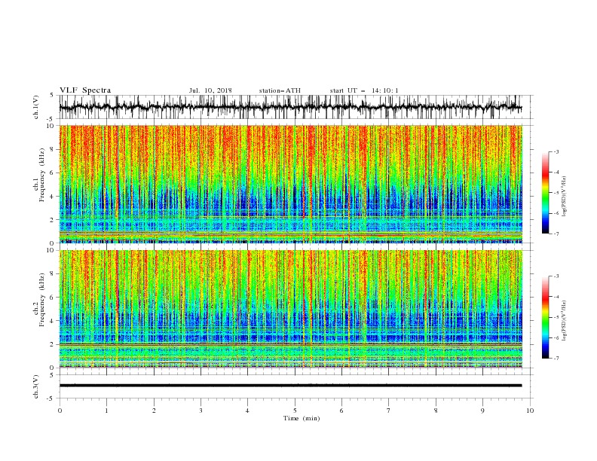597x461 pixels.
Task: Click the 'Time (min)' axis title
Action: pyautogui.click(x=302, y=418)
